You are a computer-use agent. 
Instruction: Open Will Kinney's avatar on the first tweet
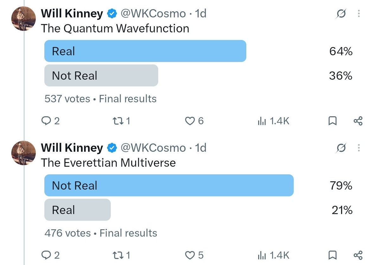point(23,18)
